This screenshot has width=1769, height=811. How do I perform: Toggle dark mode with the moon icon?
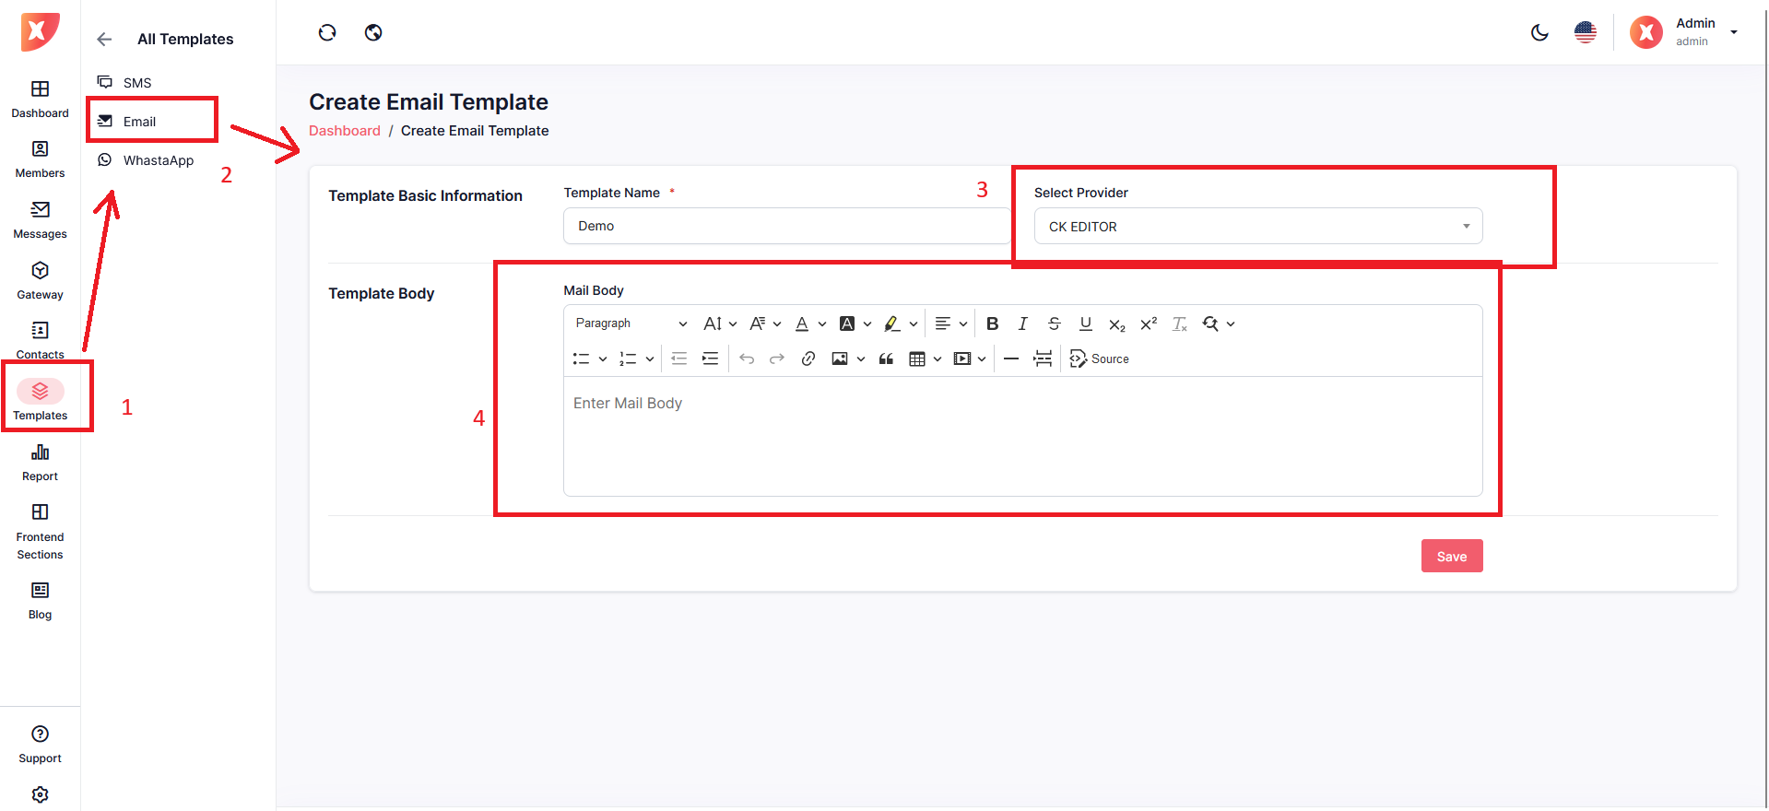tap(1539, 33)
